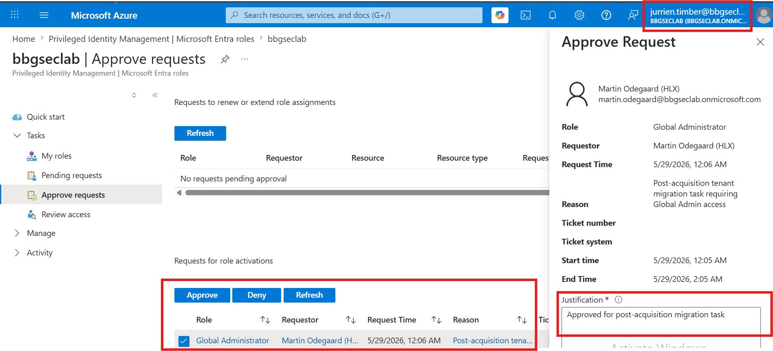The width and height of the screenshot is (773, 351).
Task: Click the horizontal scrollbar of renew table
Action: point(367,193)
